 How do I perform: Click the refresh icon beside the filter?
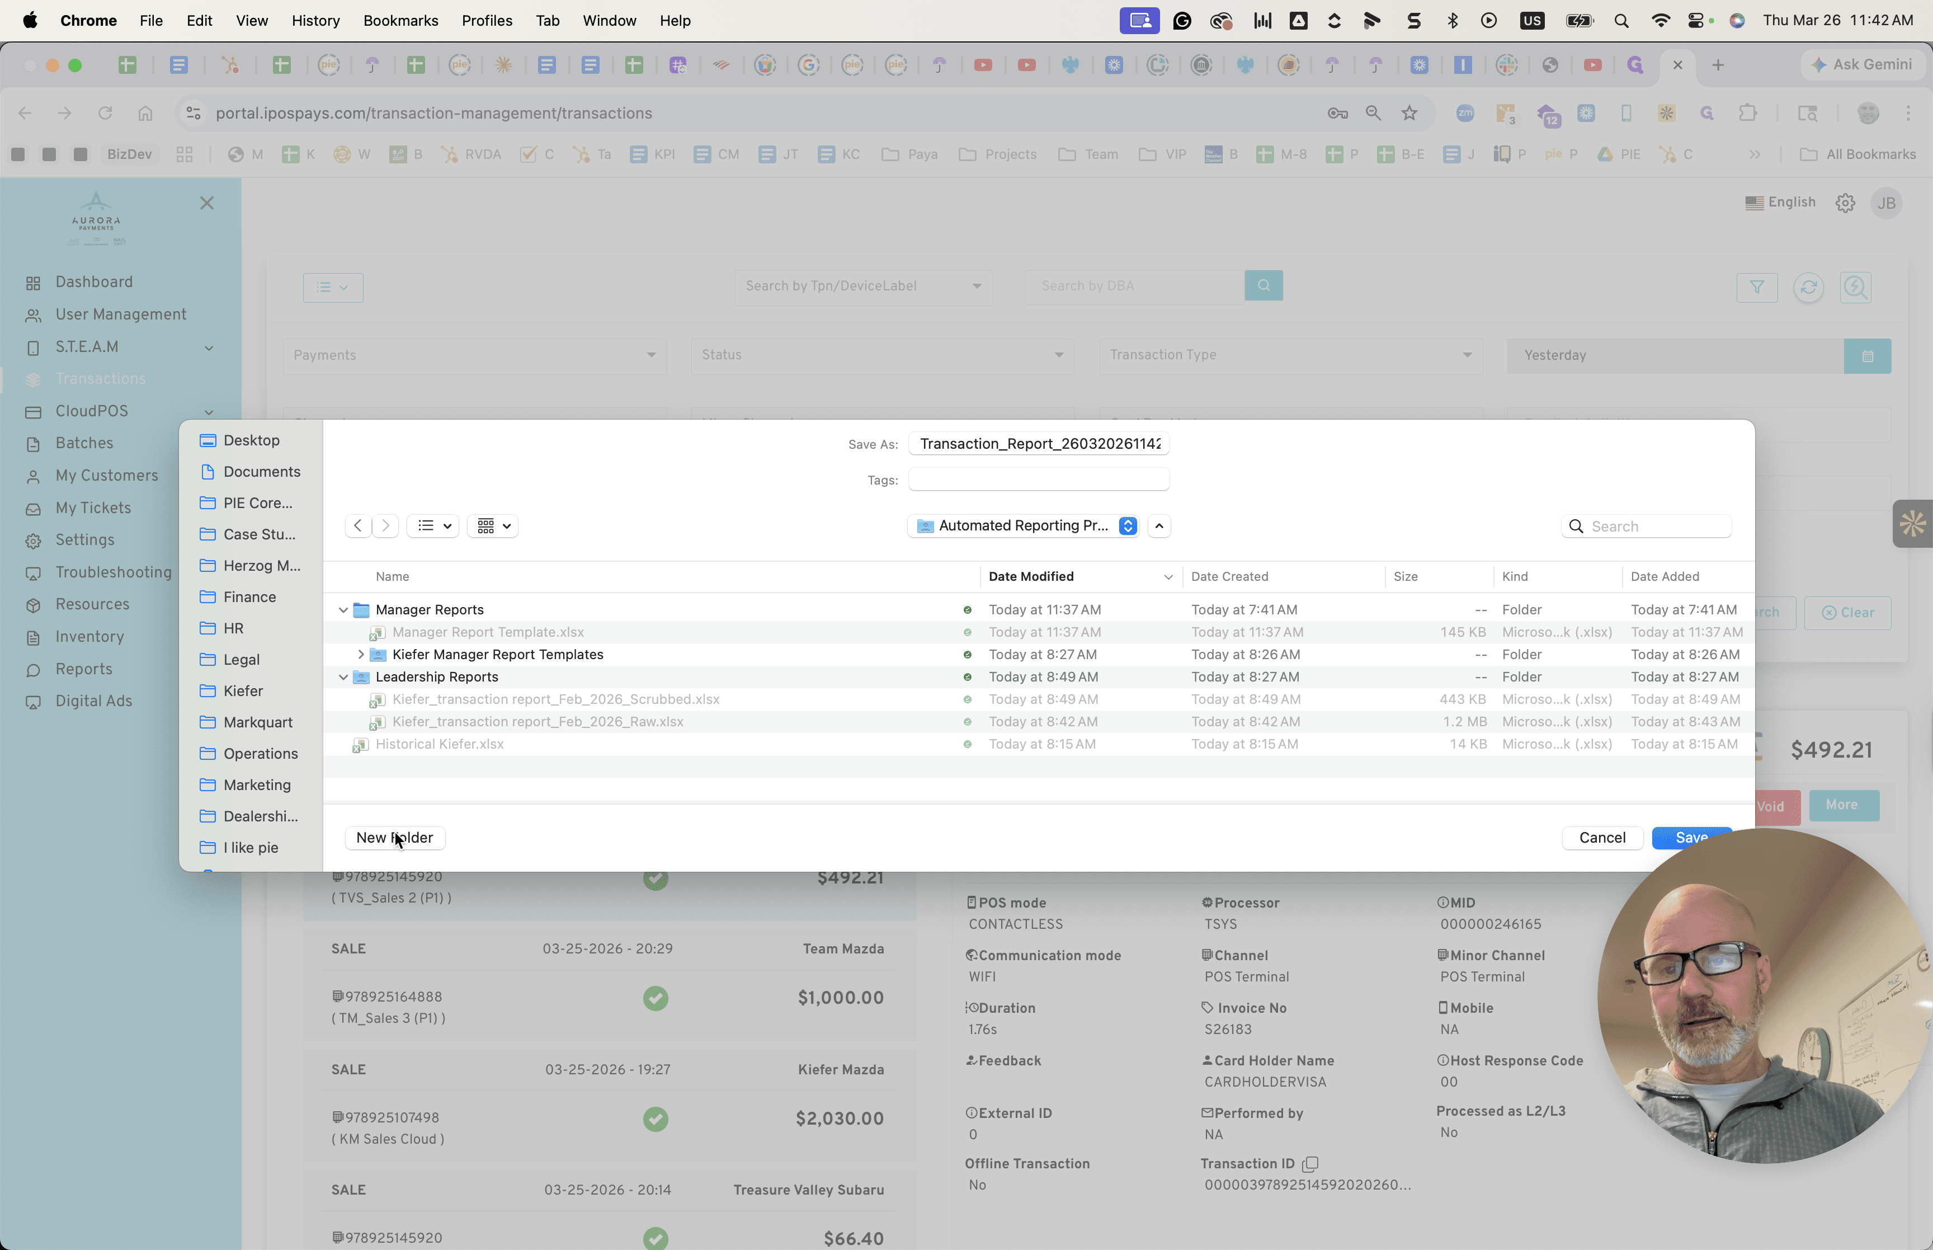[1808, 288]
